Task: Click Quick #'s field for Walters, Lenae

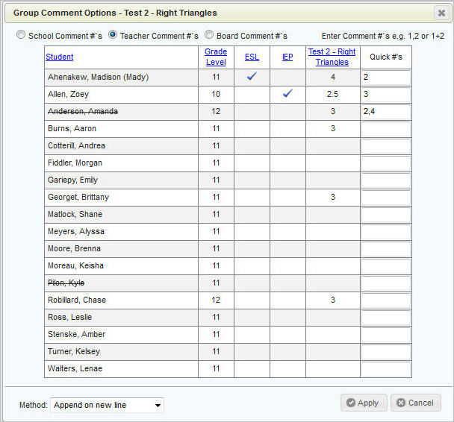Action: pos(385,369)
